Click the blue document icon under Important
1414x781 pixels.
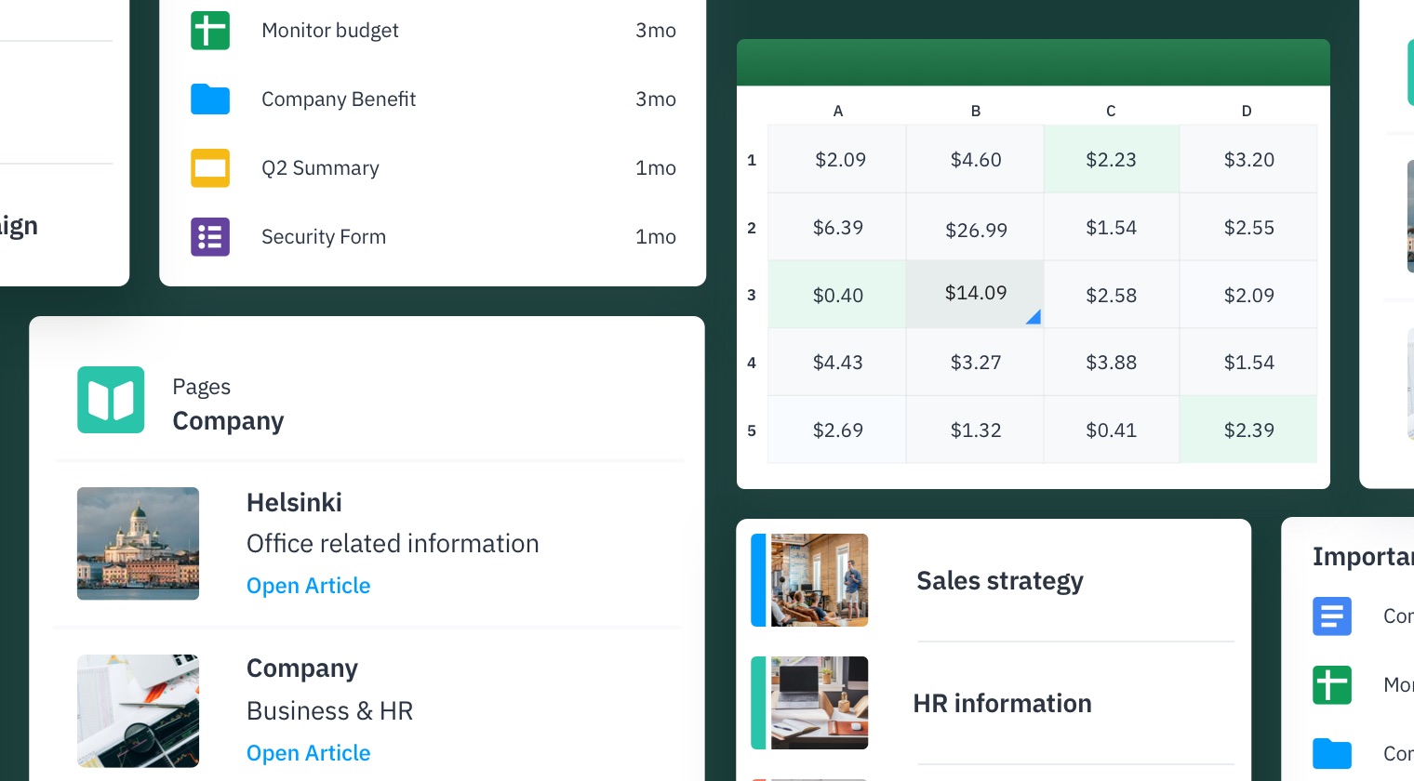(1331, 616)
